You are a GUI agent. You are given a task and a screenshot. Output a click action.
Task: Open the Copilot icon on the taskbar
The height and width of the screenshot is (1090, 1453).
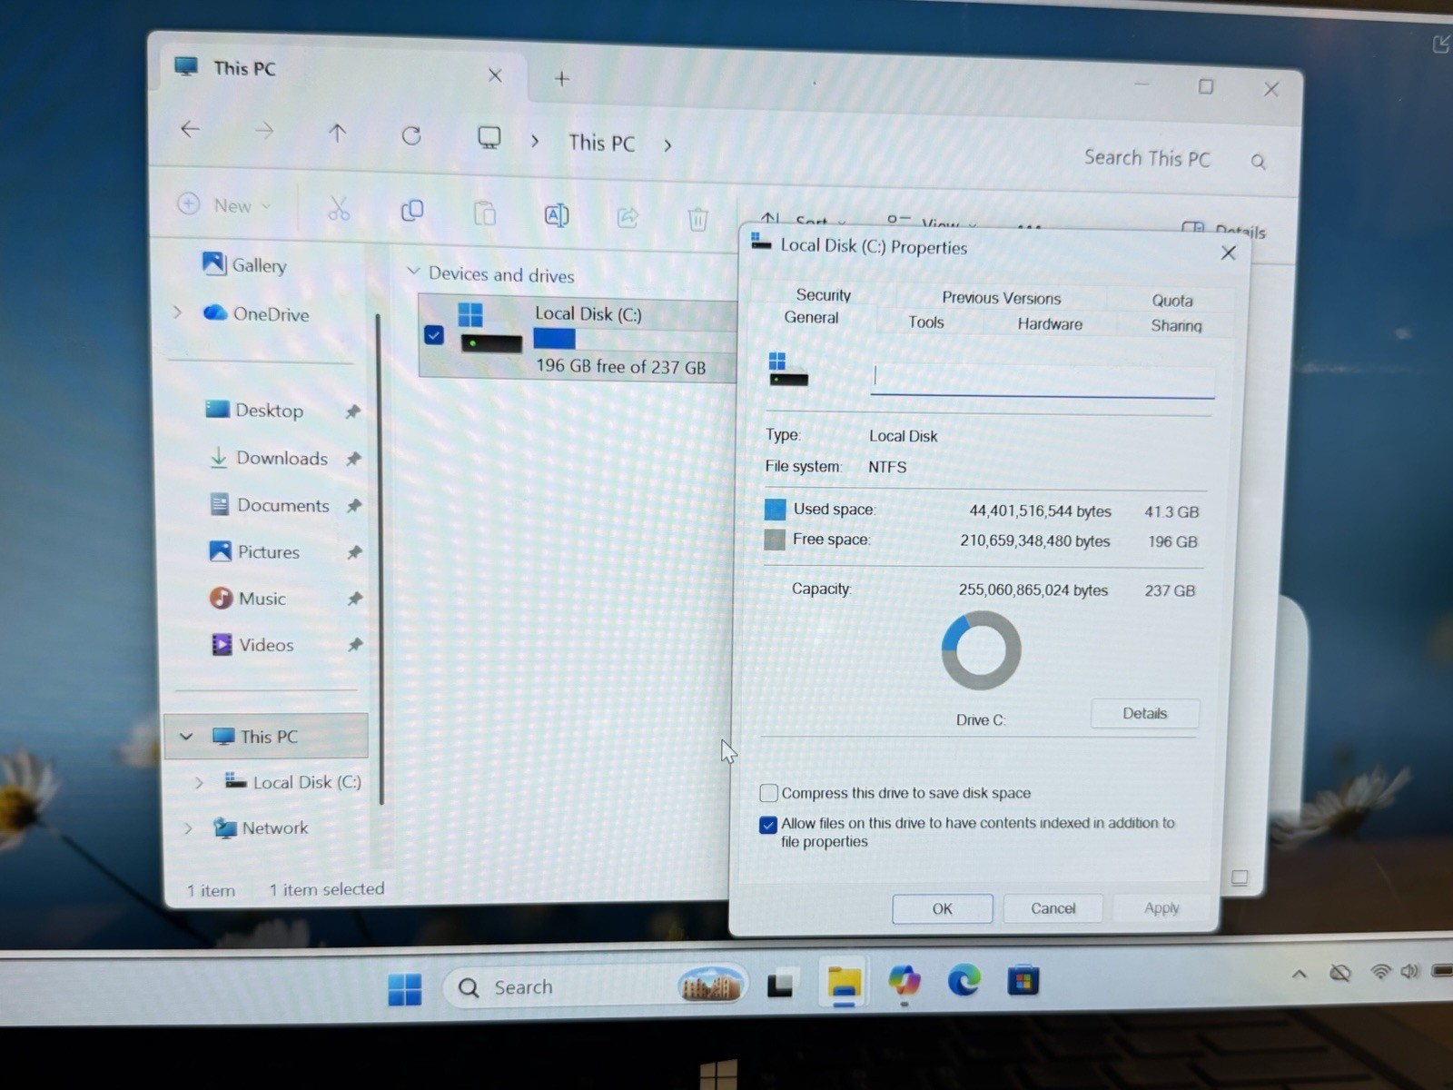(x=904, y=981)
